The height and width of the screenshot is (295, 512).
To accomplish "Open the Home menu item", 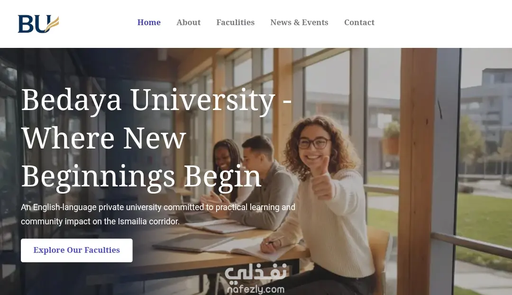I will [149, 22].
